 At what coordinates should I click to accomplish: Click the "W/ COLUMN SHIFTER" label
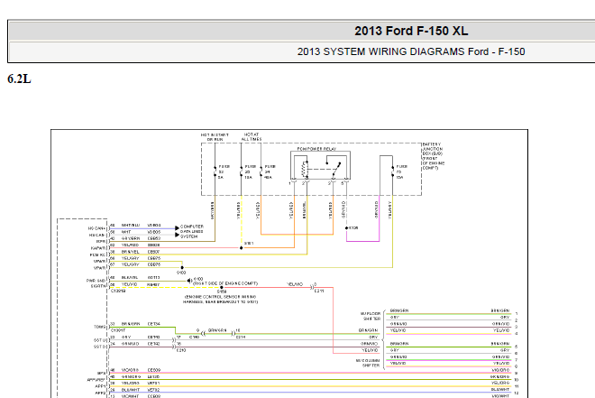[368, 363]
